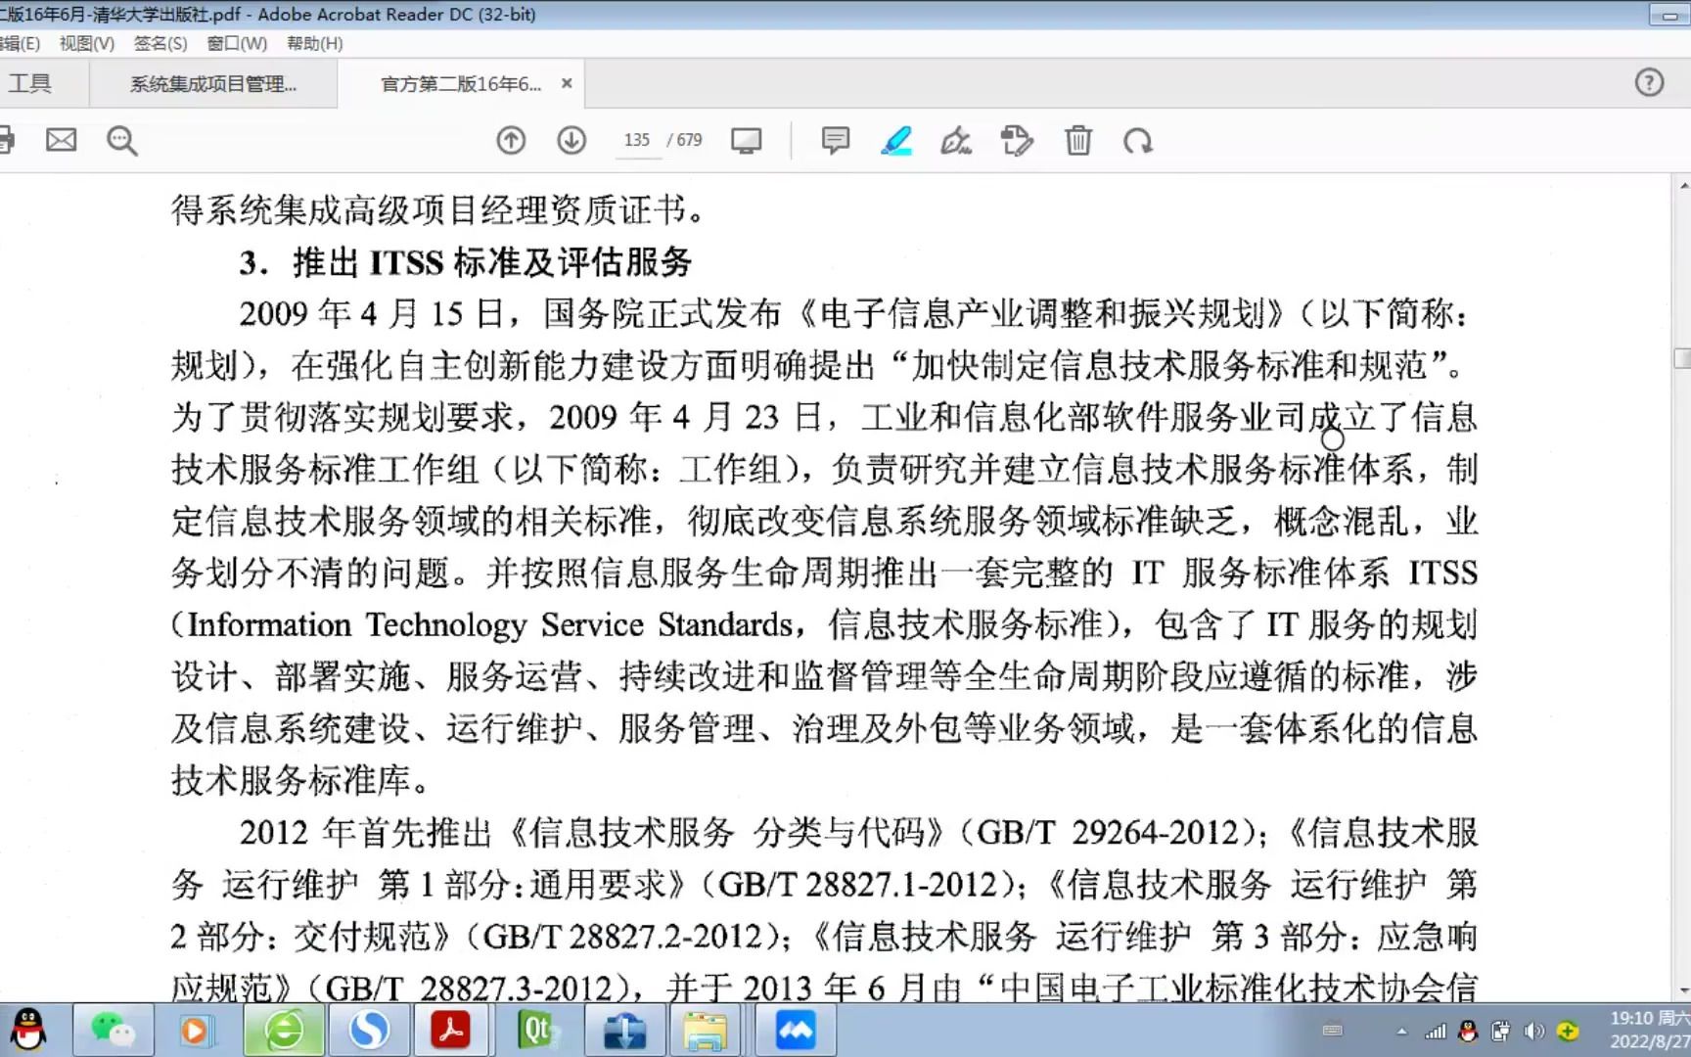The image size is (1691, 1057).
Task: Select the highlighter text tool
Action: [x=896, y=140]
